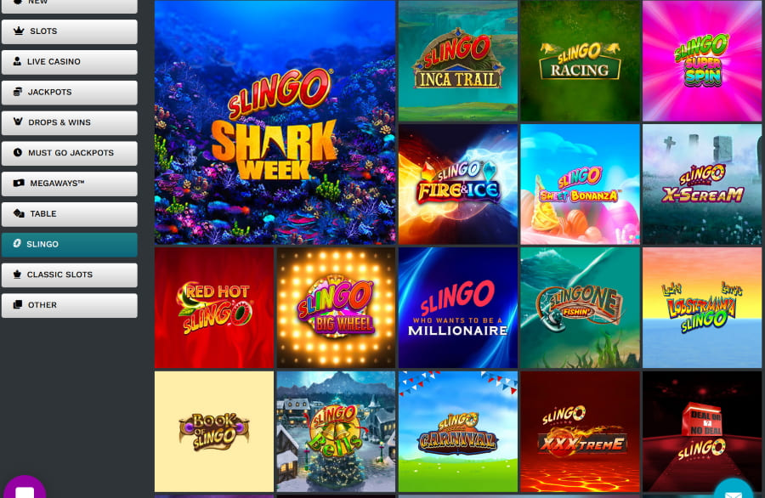765x498 pixels.
Task: Play Deal or No Deal Slingo
Action: point(702,431)
